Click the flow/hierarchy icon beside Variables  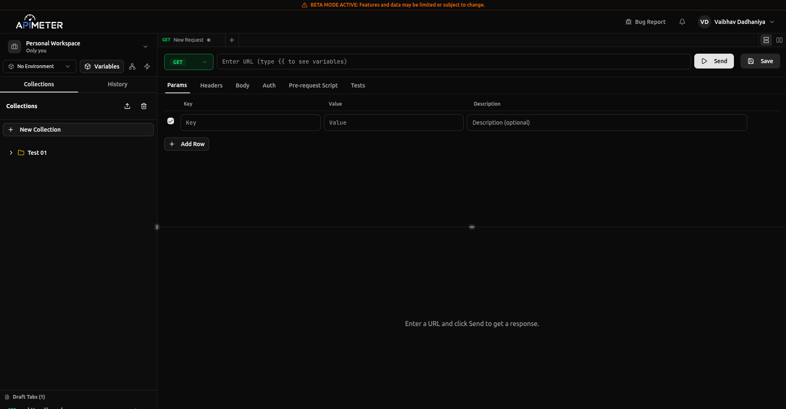click(132, 66)
